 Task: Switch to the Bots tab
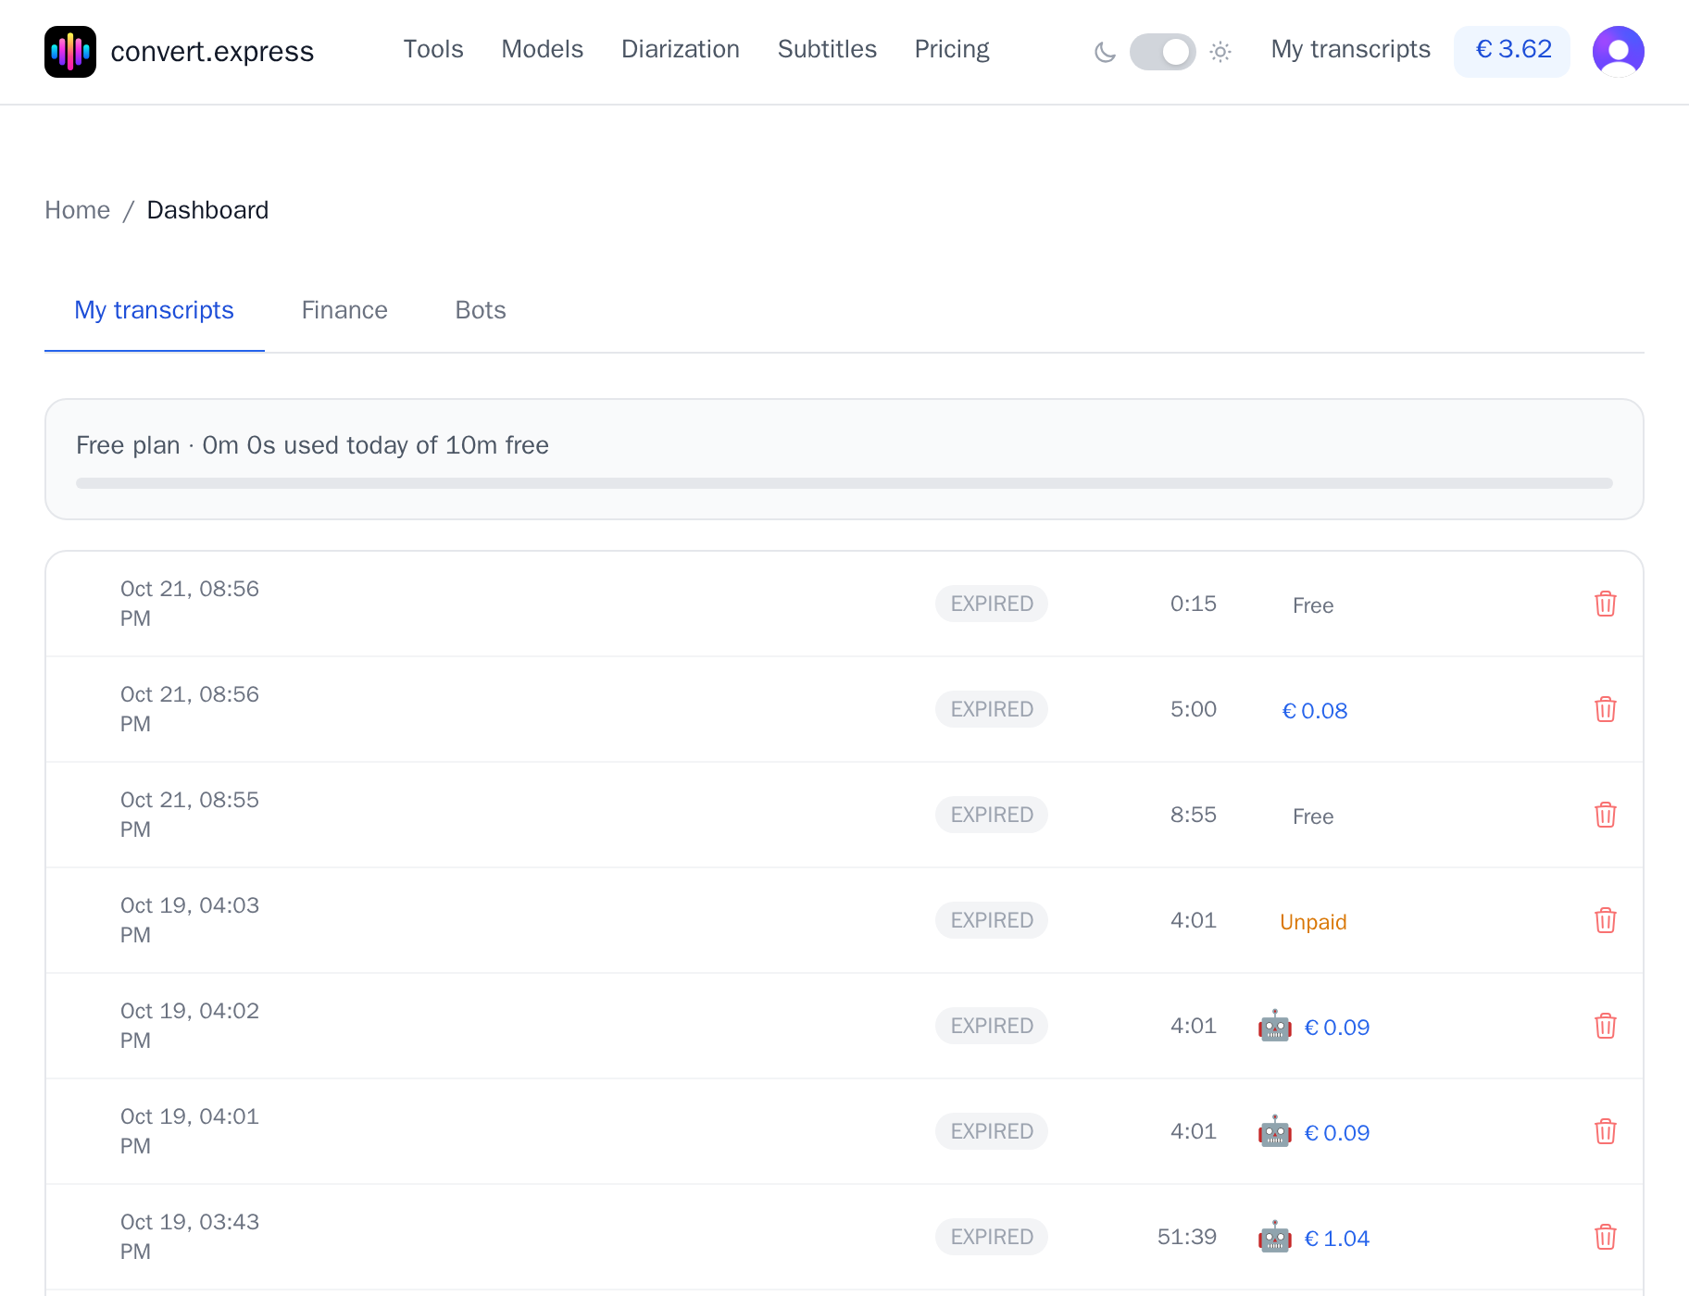[x=481, y=310]
